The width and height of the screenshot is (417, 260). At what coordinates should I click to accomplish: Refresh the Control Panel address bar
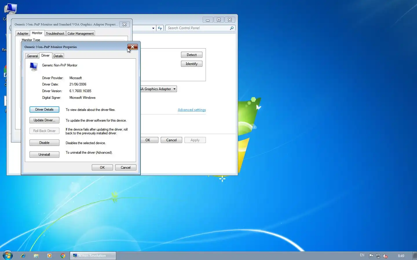click(160, 28)
